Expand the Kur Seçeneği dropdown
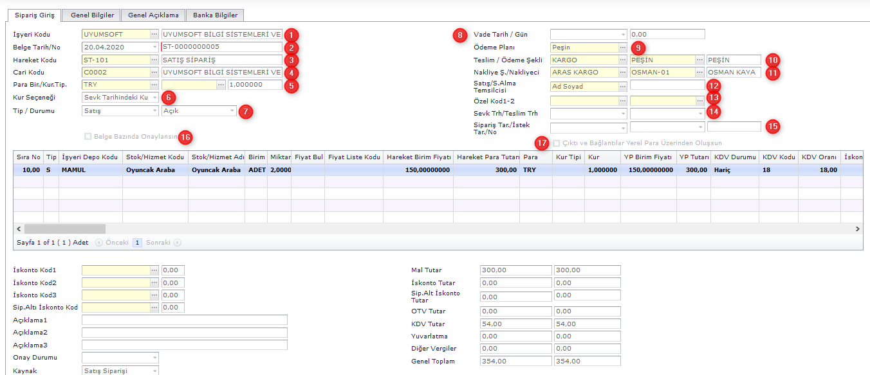Screen dimensions: 870x375 (x=154, y=98)
